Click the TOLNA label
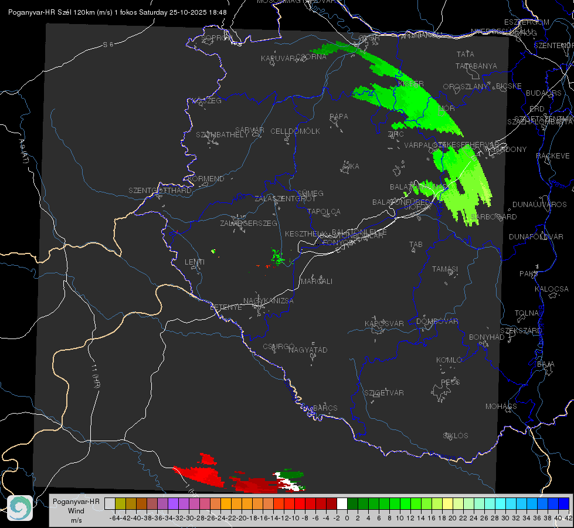This screenshot has height=528, width=574. (x=527, y=313)
